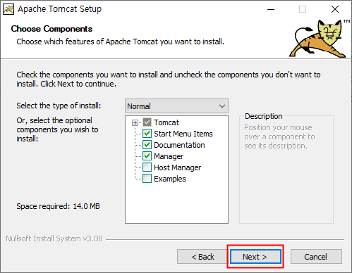Click the Description group label

pyautogui.click(x=264, y=116)
